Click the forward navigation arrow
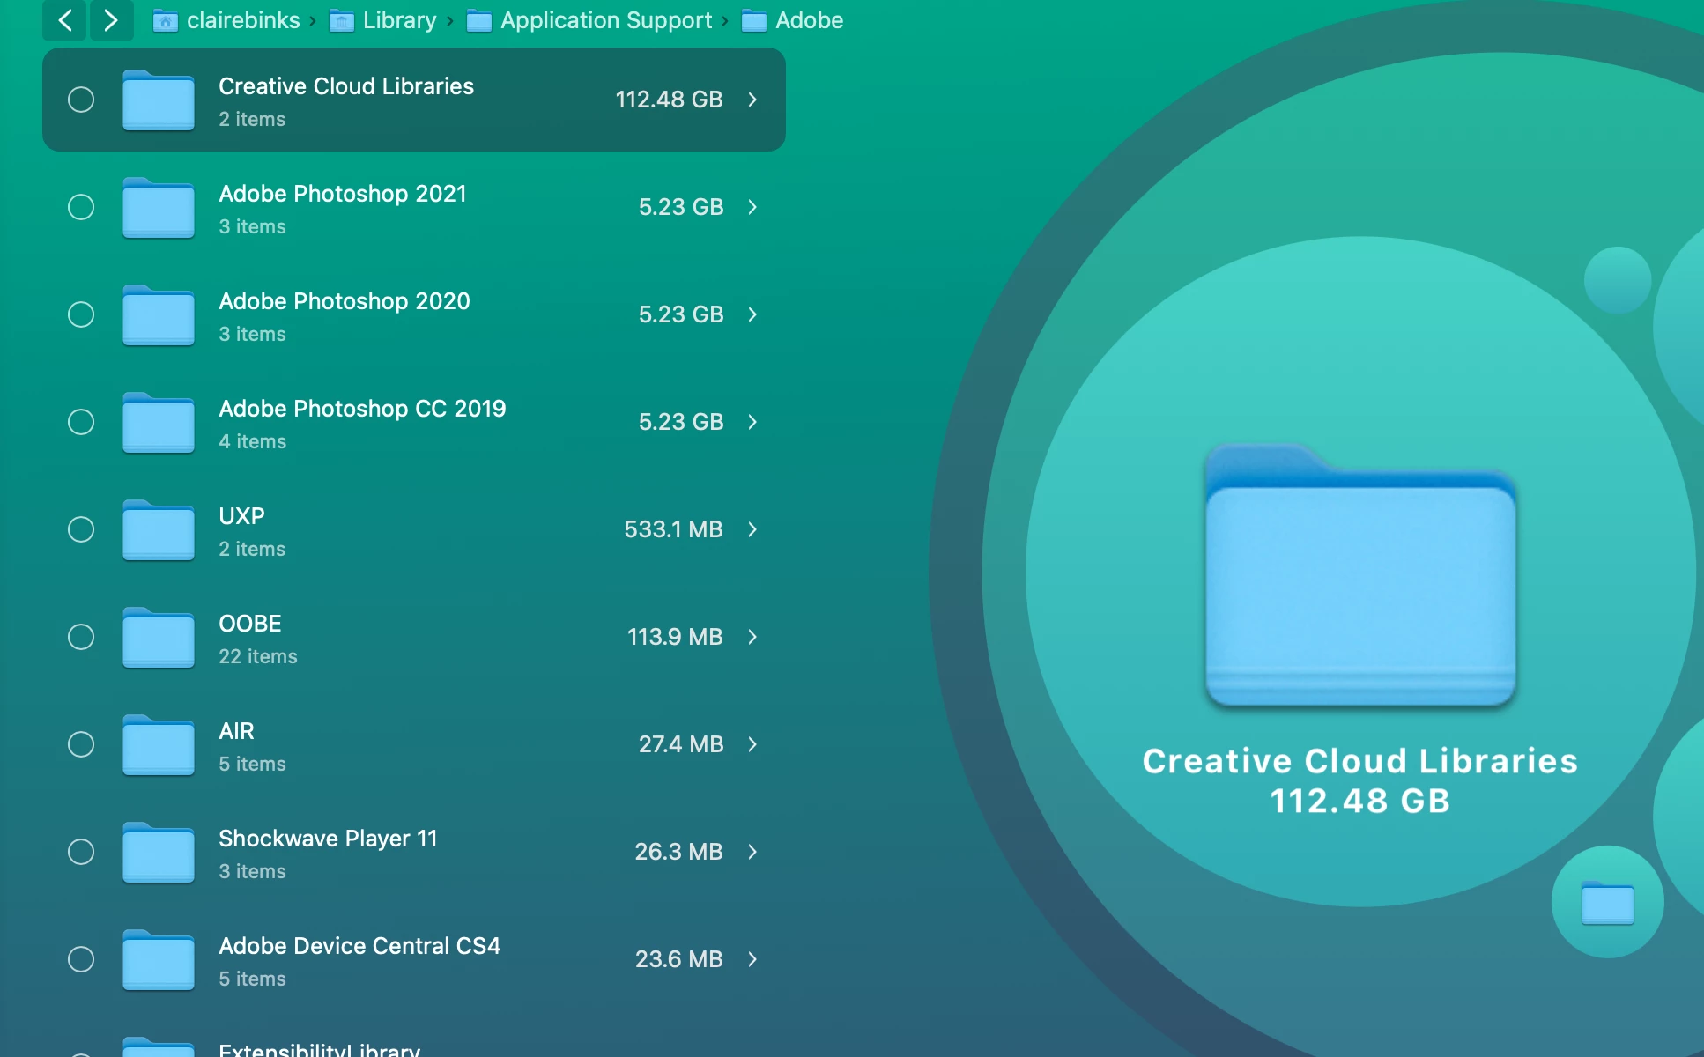Image resolution: width=1704 pixels, height=1057 pixels. pos(111,19)
